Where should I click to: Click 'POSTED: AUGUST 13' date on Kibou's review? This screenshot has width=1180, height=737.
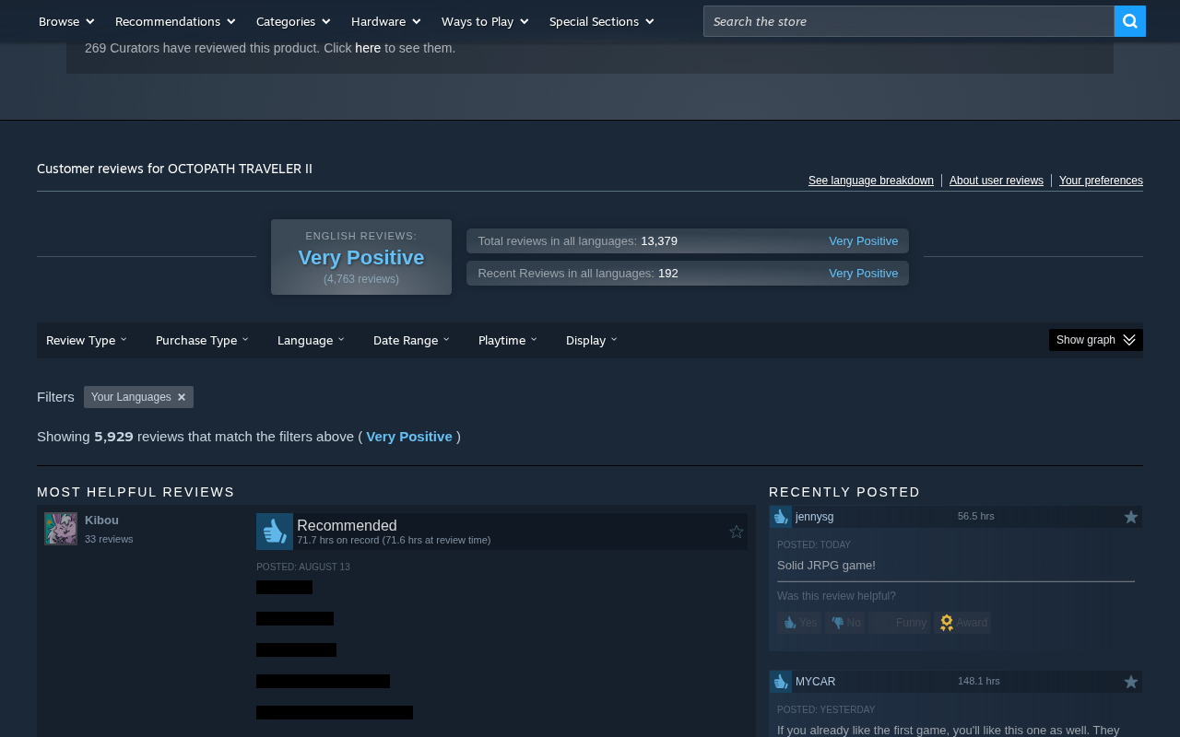[303, 567]
